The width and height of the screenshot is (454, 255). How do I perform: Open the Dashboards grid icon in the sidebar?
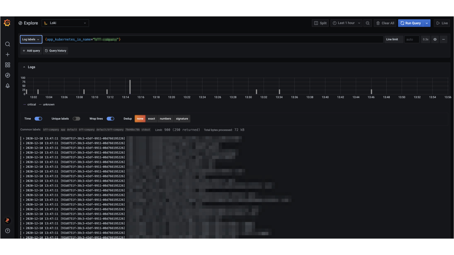(8, 65)
